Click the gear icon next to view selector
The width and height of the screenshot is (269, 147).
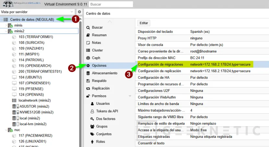tap(79, 12)
